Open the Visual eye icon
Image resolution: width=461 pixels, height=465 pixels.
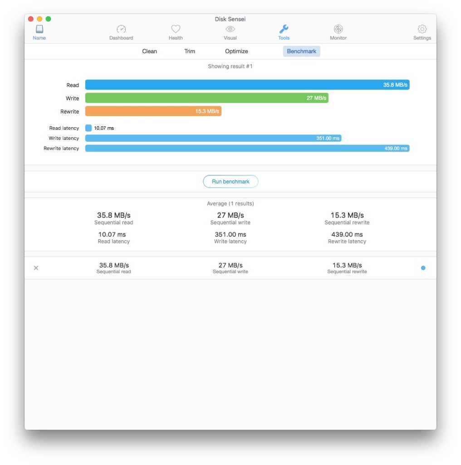click(230, 29)
